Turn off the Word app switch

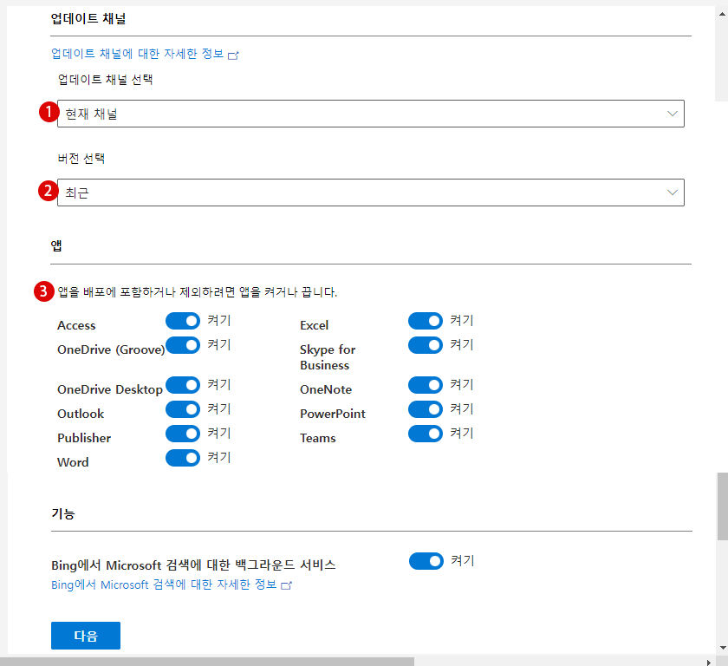(x=183, y=458)
